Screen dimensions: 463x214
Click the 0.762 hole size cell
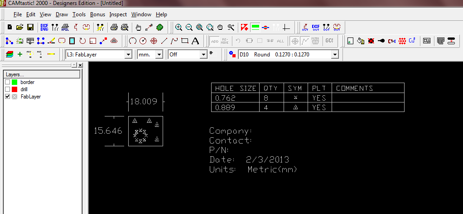tap(235, 98)
